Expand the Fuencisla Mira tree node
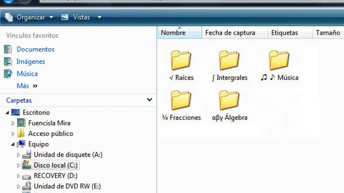The height and width of the screenshot is (193, 344). point(13,123)
